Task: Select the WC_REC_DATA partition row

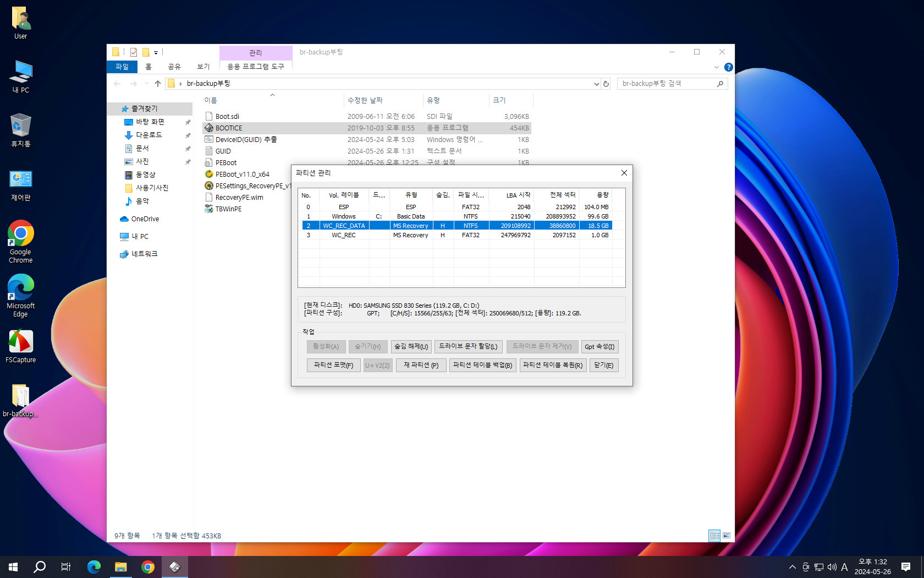Action: [x=457, y=226]
